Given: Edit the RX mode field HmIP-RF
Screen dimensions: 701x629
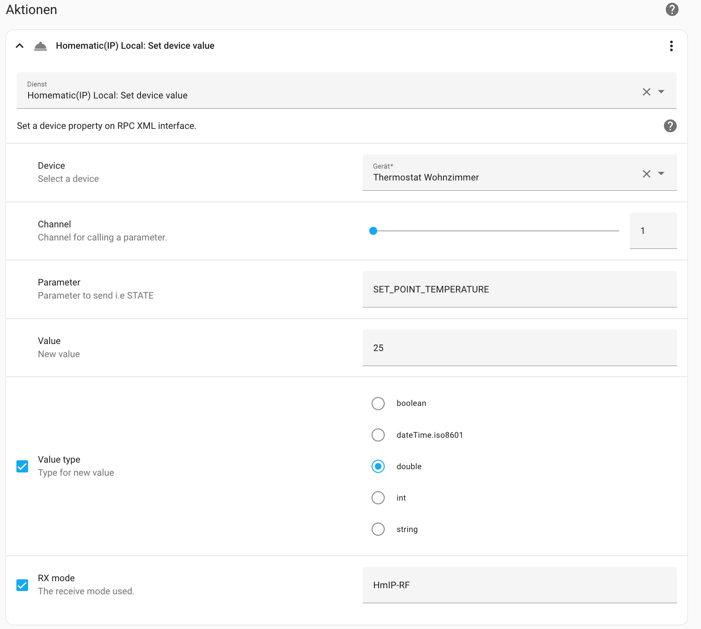Looking at the screenshot, I should [519, 585].
